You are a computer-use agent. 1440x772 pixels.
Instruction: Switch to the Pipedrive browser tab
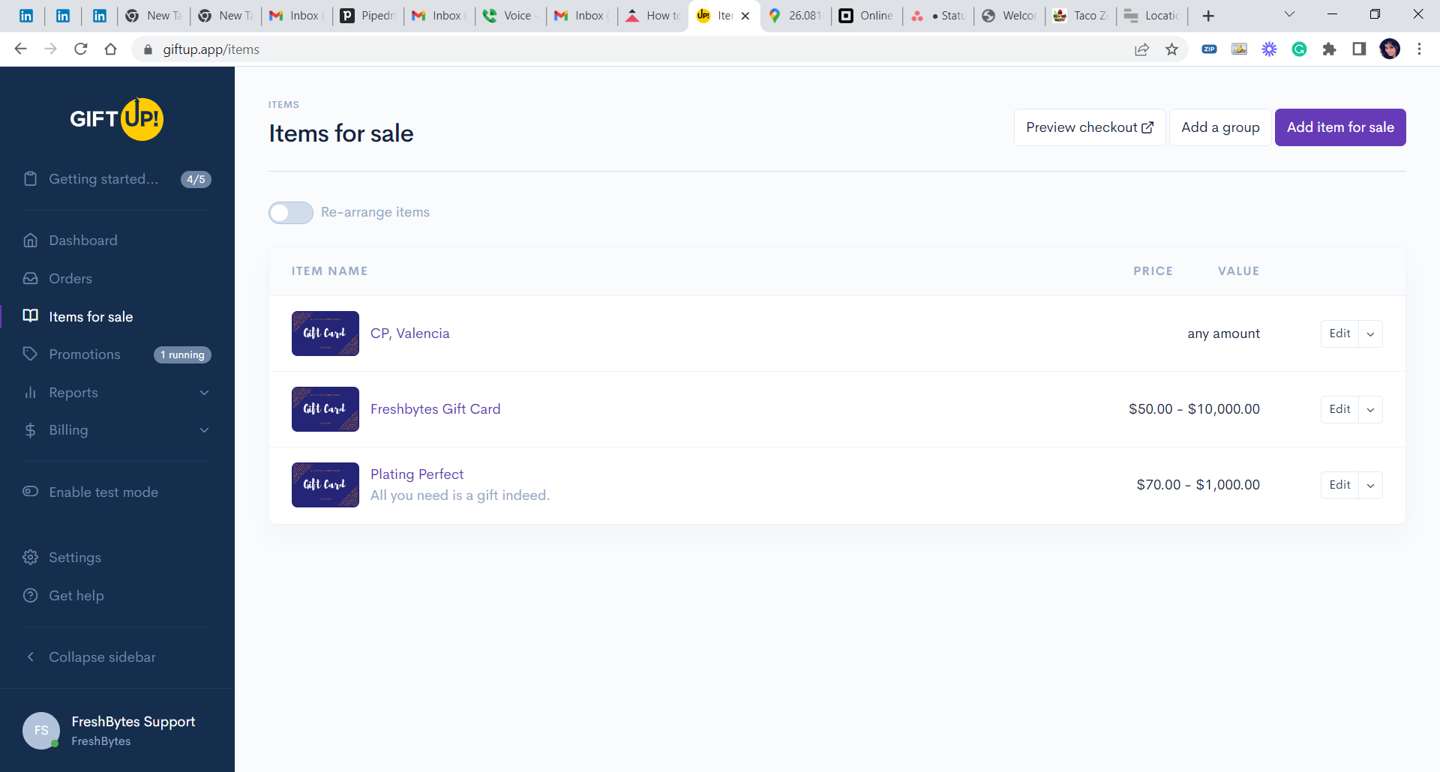pos(368,16)
